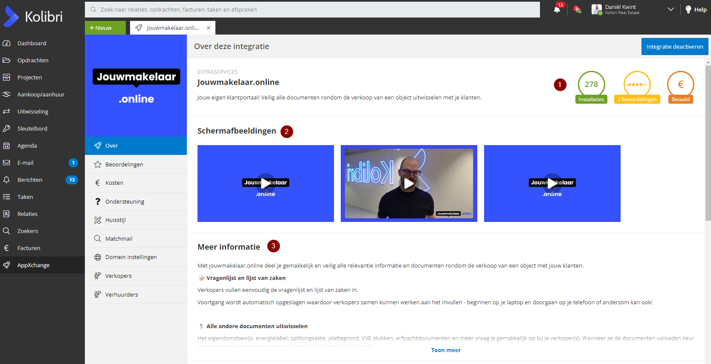Click the notification bell in top bar
Screen dimensions: 711x364
coord(557,9)
